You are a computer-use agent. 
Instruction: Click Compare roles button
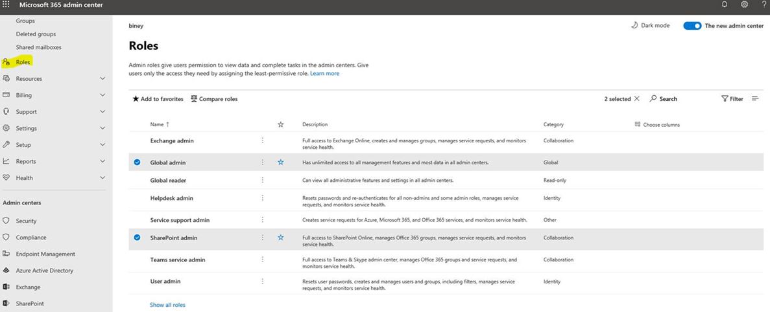214,99
